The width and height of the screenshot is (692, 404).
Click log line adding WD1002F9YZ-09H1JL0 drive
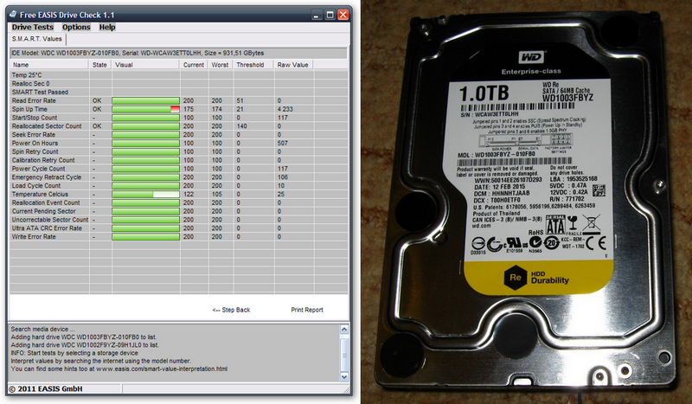85,345
